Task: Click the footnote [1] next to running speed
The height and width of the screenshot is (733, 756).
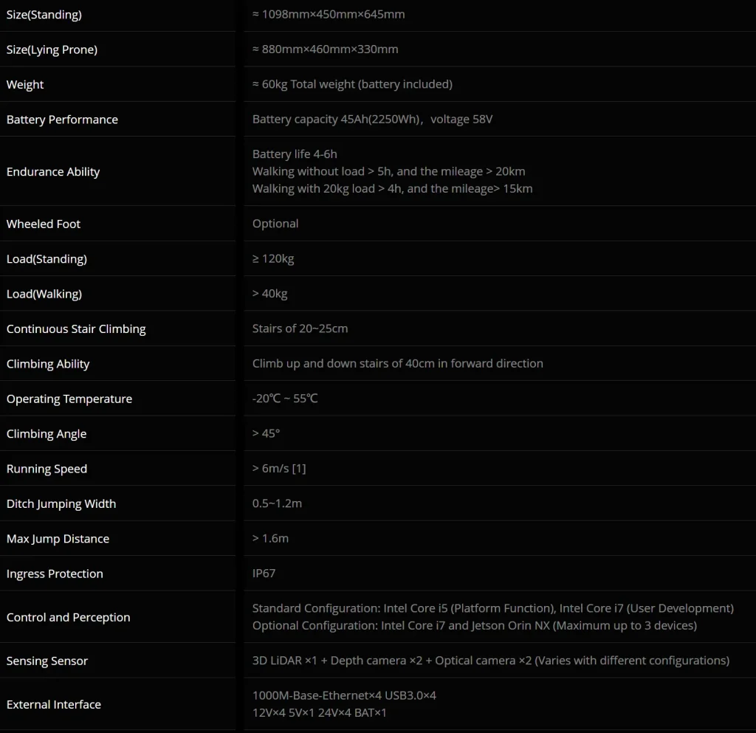Action: pyautogui.click(x=299, y=469)
